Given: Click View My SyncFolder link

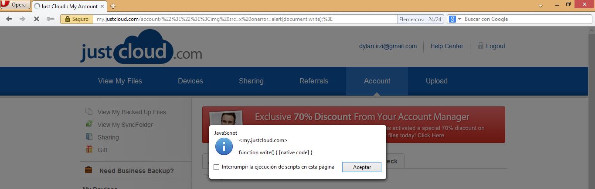Looking at the screenshot, I should 125,125.
